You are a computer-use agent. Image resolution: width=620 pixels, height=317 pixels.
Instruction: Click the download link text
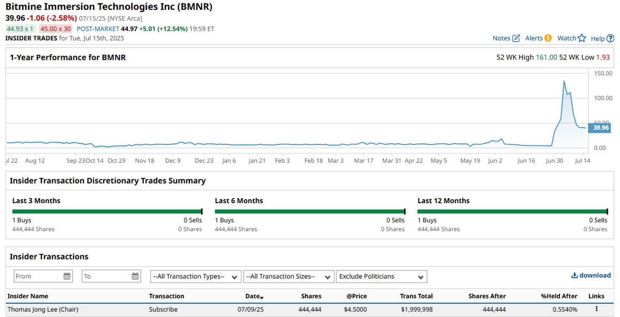[x=595, y=276]
